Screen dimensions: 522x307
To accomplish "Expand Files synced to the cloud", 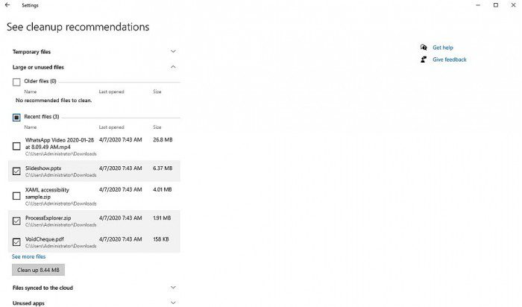I will (173, 288).
